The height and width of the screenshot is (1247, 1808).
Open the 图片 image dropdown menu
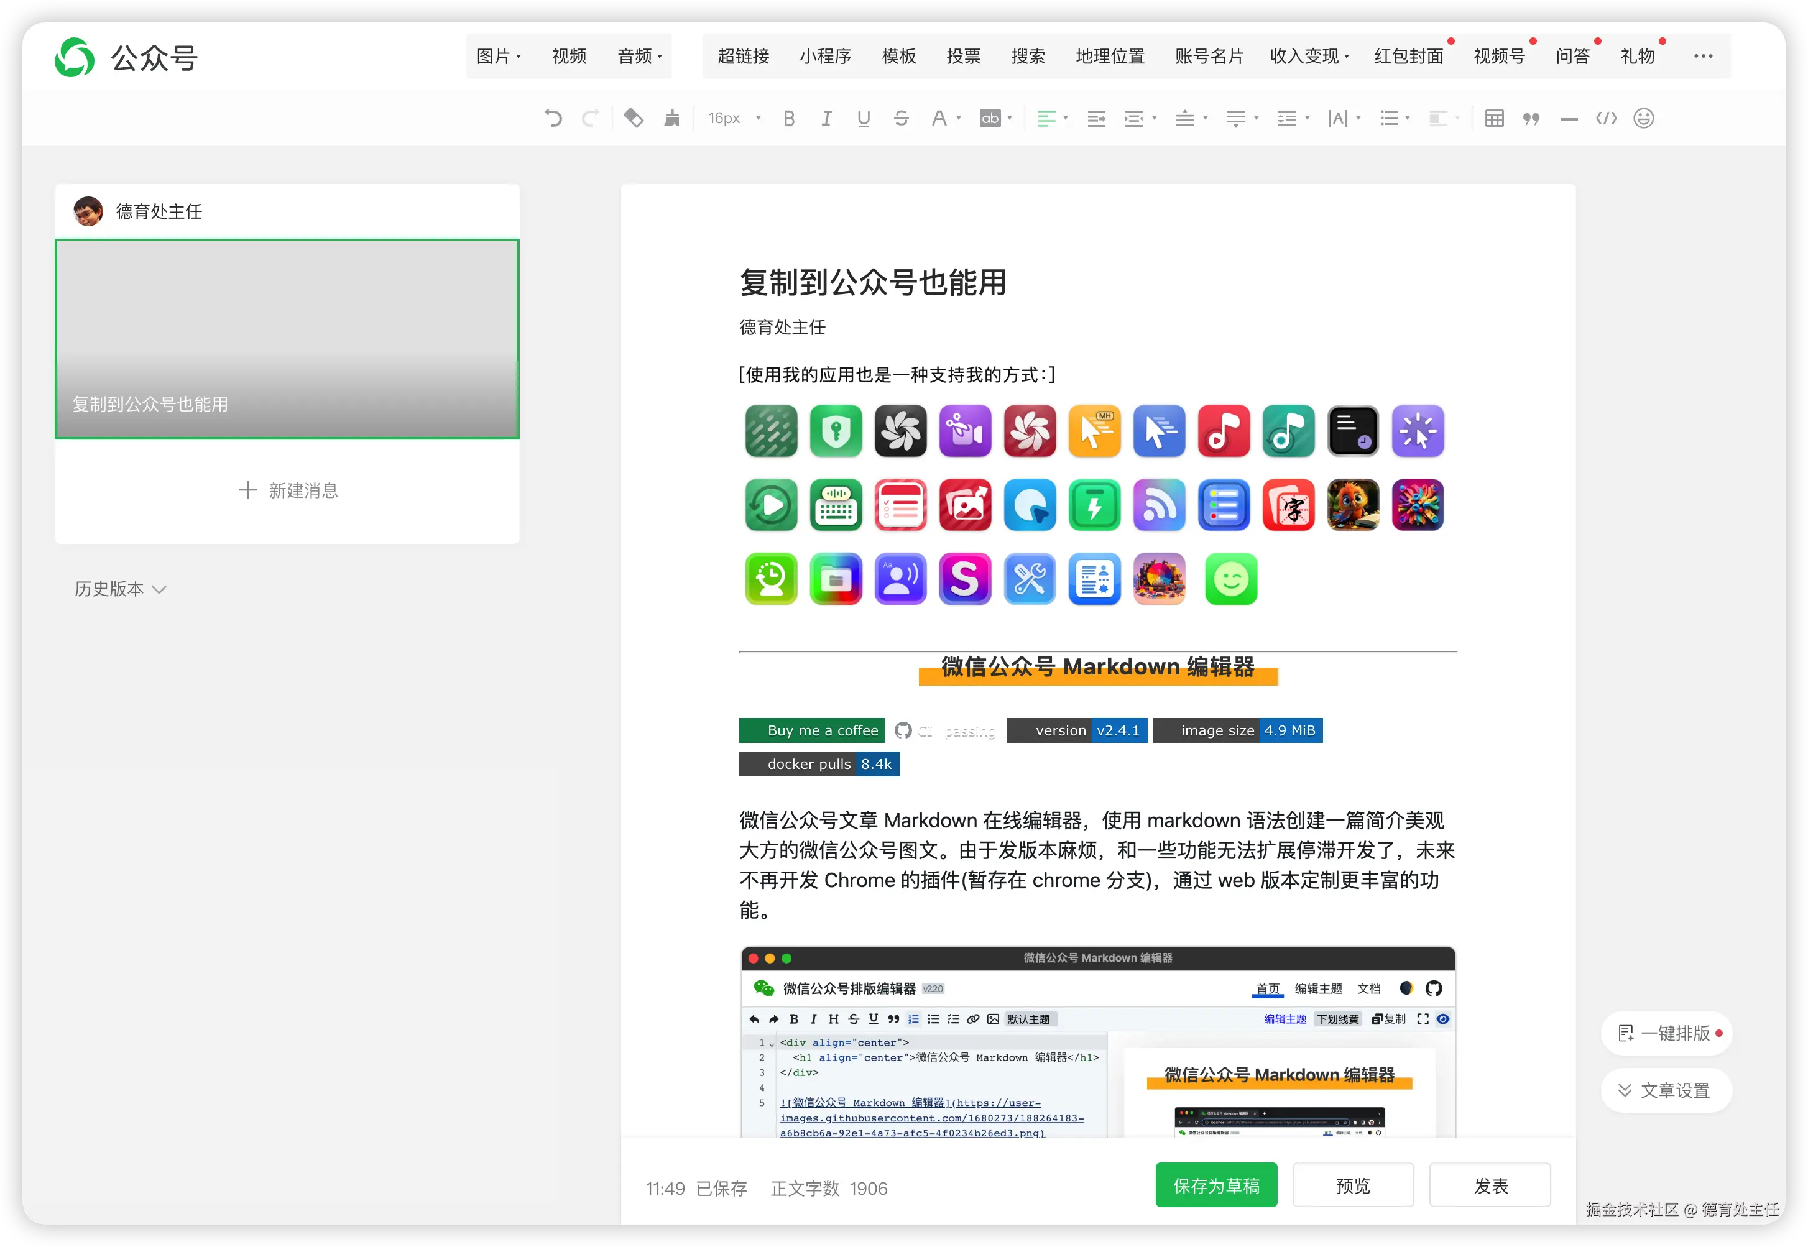click(498, 56)
